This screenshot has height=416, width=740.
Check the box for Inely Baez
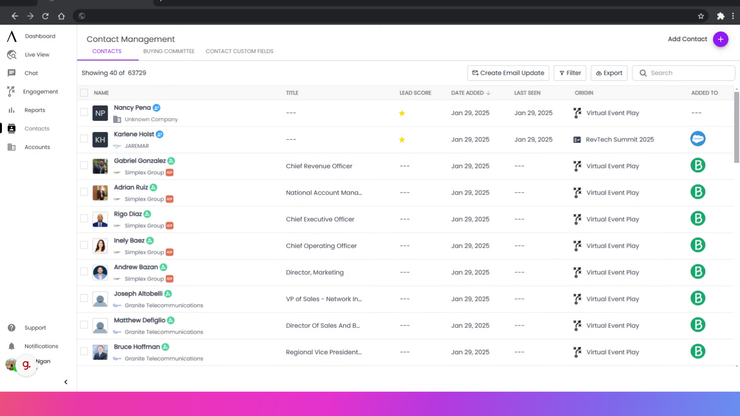coord(84,245)
